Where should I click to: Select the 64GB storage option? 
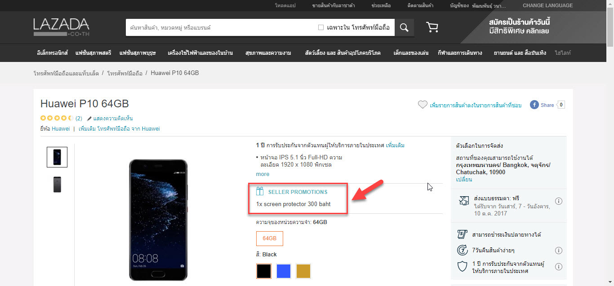click(x=270, y=238)
